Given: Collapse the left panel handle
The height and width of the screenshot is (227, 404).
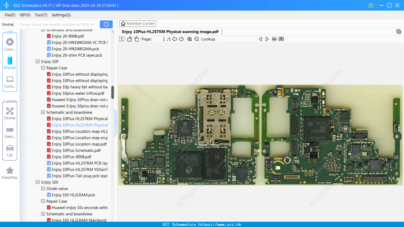Looking at the screenshot, I should (x=115, y=122).
